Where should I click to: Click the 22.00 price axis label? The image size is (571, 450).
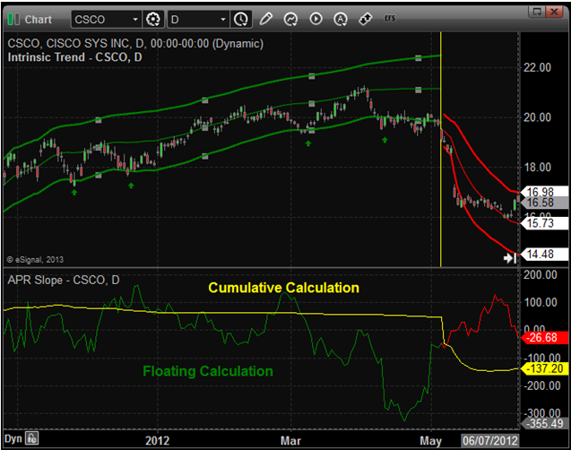(537, 67)
